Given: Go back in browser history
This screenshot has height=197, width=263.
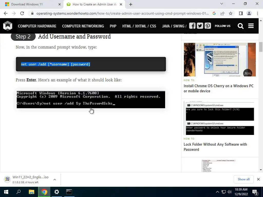Looking at the screenshot, I should pos(6,13).
